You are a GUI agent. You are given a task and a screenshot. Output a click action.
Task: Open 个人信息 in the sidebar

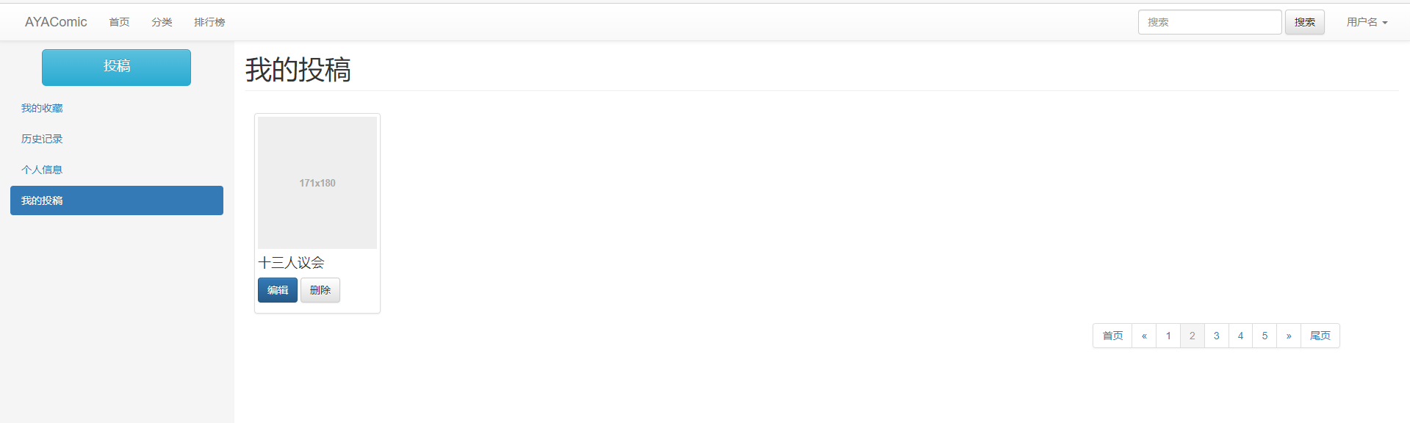click(x=42, y=170)
